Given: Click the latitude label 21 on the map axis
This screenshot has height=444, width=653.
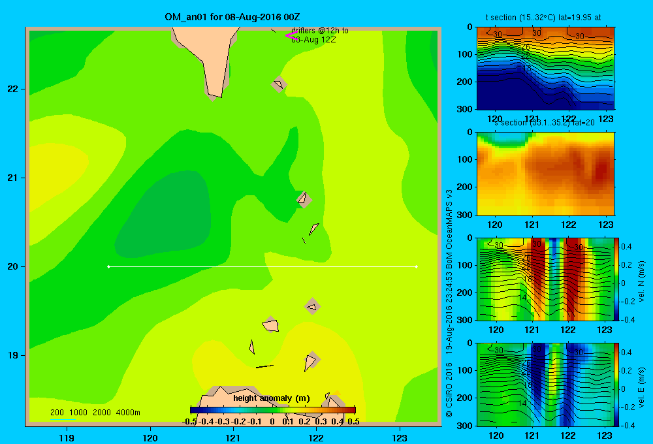Looking at the screenshot, I should point(13,178).
